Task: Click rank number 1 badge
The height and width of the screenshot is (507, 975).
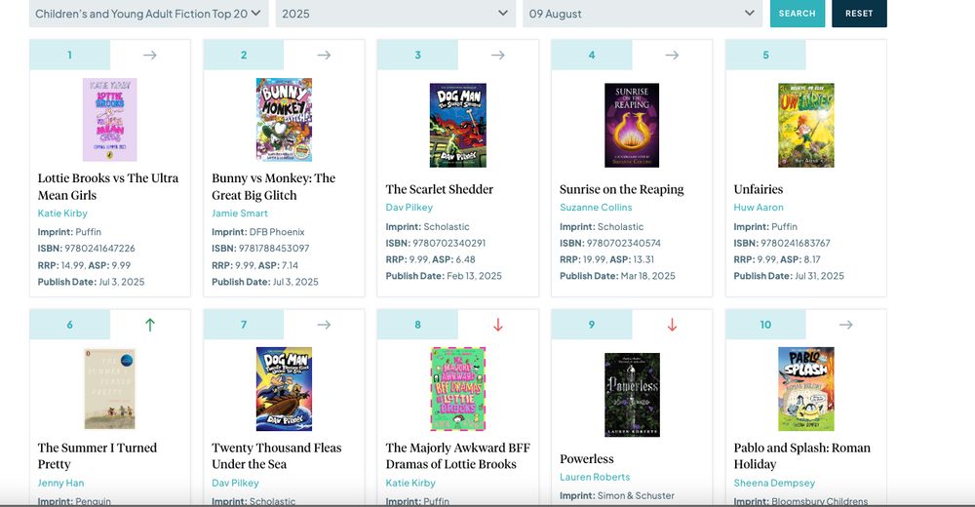Action: coord(69,55)
